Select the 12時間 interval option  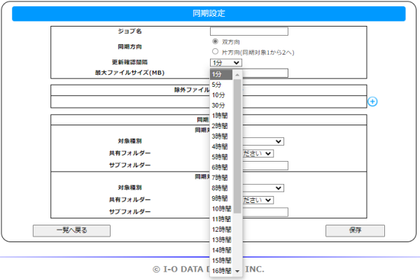[x=221, y=230]
